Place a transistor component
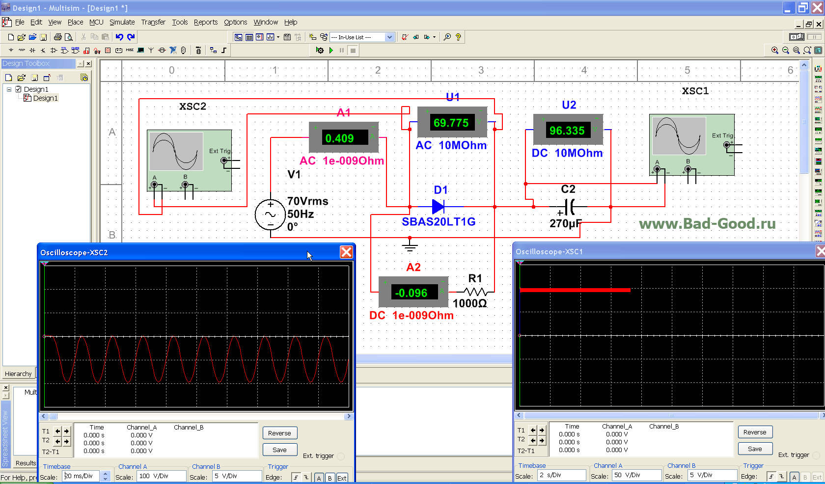 [43, 50]
